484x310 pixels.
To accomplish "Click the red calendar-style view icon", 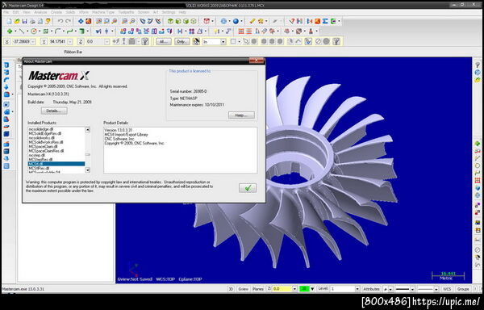I will 207,21.
